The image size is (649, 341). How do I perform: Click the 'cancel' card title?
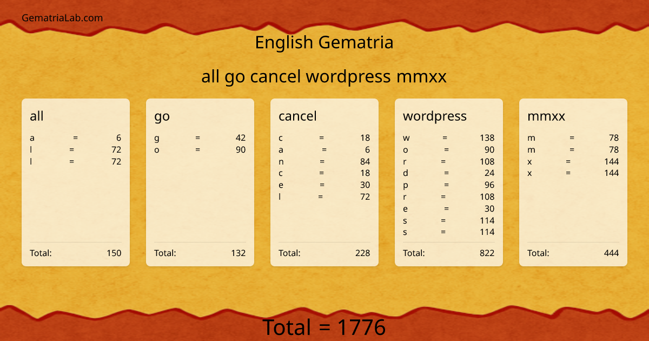point(297,116)
